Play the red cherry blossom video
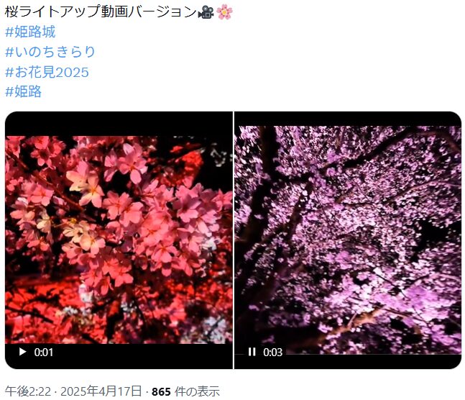465x400 pixels. (x=22, y=352)
